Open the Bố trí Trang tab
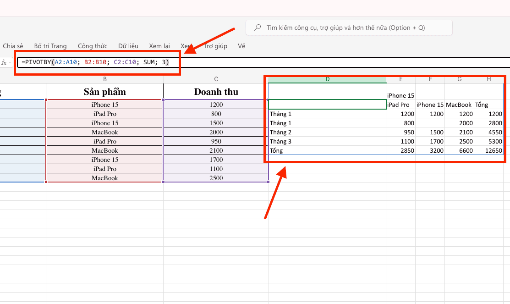 (50, 46)
